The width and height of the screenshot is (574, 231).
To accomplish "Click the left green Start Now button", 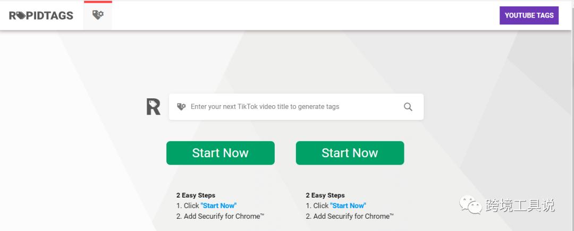I will click(221, 153).
